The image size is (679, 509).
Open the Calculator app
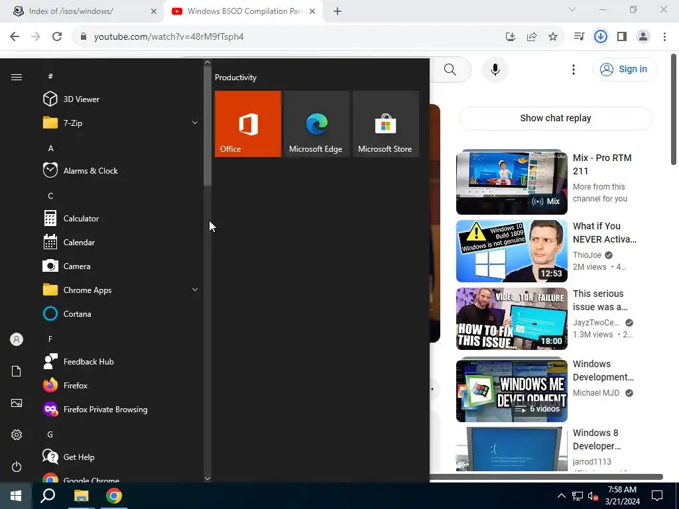[x=121, y=218]
